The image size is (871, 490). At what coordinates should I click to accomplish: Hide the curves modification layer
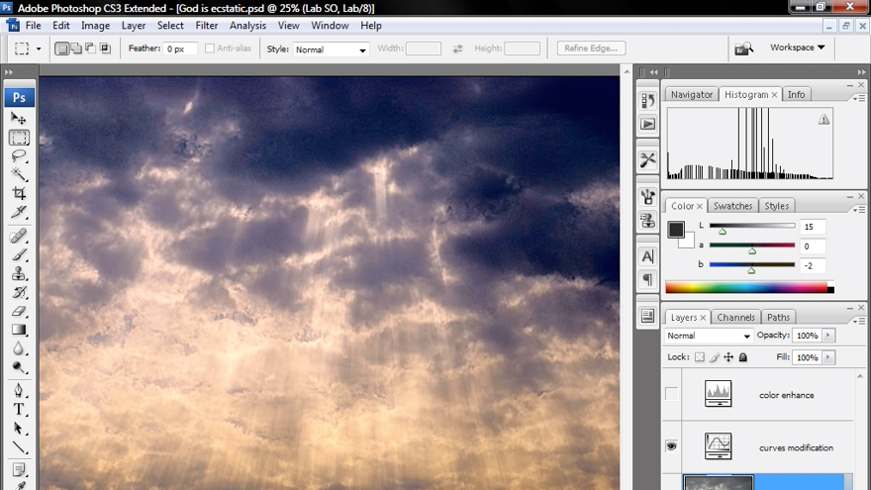click(x=672, y=446)
